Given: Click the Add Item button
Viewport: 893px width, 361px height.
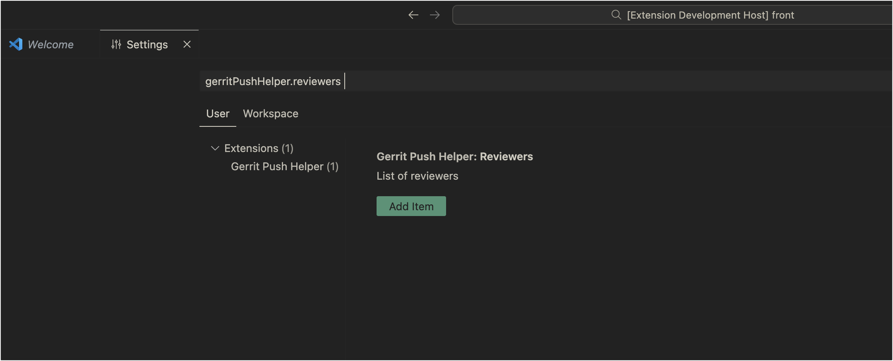Looking at the screenshot, I should 411,206.
